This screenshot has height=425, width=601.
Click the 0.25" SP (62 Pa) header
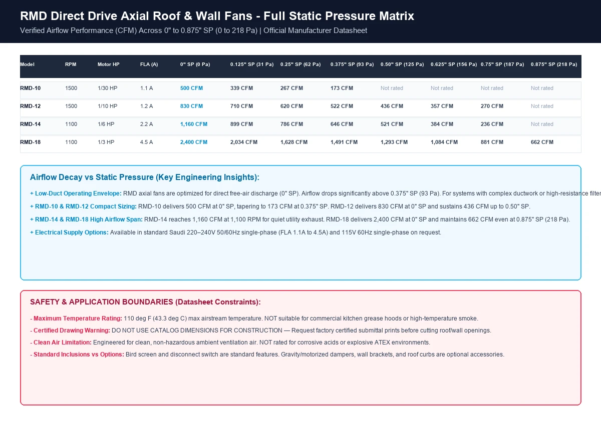point(300,64)
